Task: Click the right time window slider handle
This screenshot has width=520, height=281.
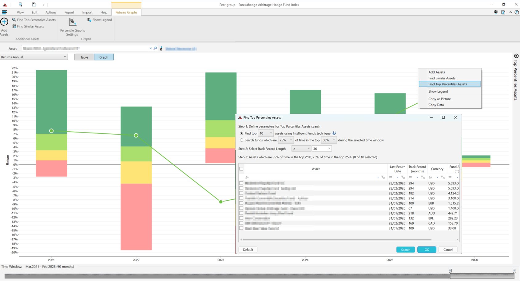Action: click(x=514, y=271)
